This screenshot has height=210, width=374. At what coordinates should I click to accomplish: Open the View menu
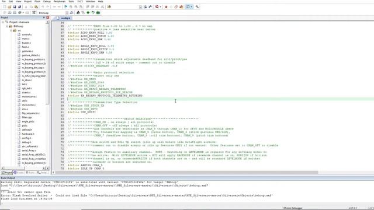tap(18, 1)
